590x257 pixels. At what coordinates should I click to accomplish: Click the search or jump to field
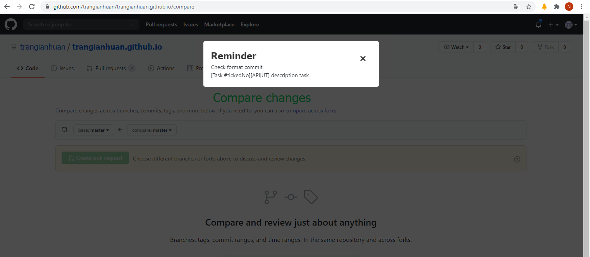(81, 24)
